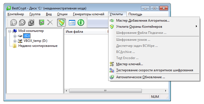Viewport: 204px width, 104px height.
Task: Open the Помощь menu
Action: coord(135,14)
